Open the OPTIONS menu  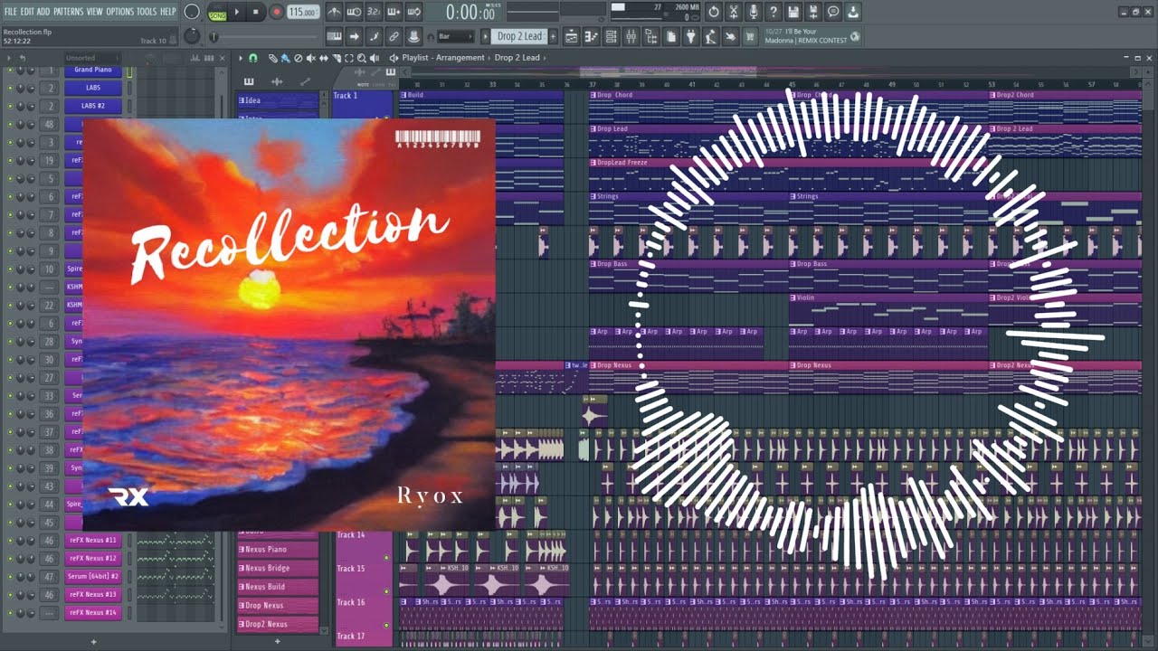(x=119, y=11)
